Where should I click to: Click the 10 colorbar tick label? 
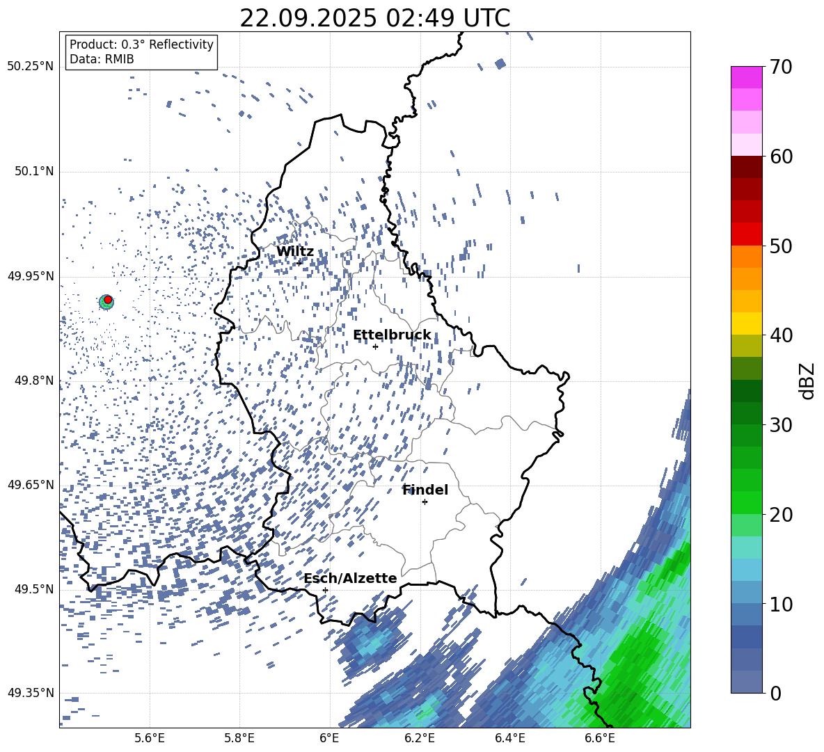(781, 605)
